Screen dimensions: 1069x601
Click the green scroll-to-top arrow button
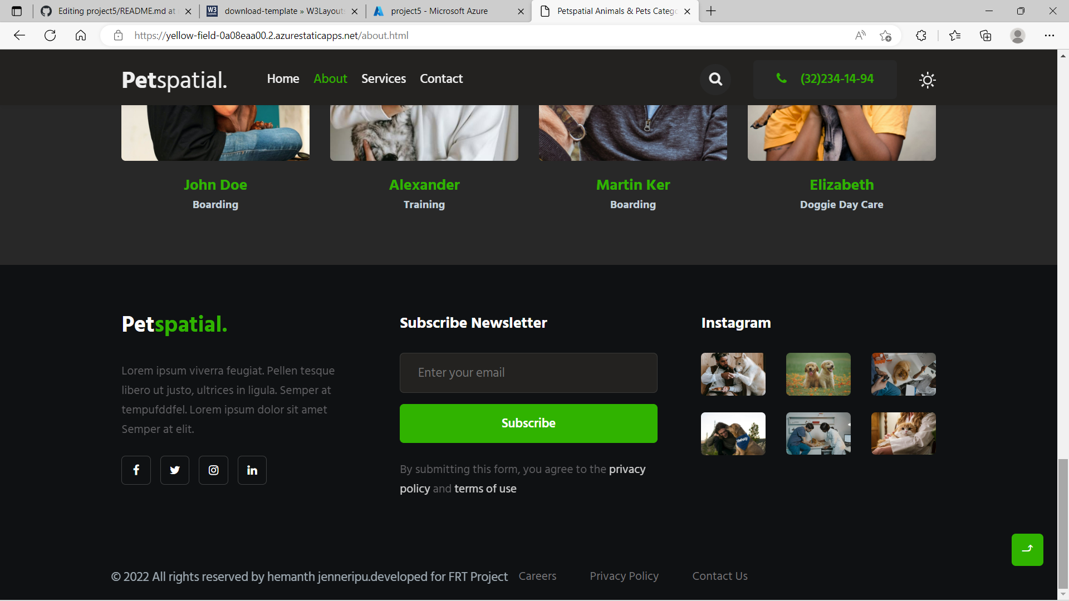tap(1027, 549)
